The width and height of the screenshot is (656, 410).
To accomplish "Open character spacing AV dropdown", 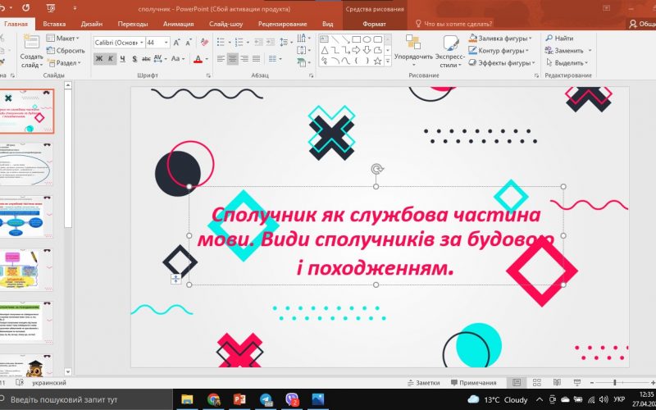I will tap(159, 59).
